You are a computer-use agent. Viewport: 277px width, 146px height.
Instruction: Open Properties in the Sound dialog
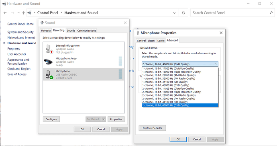pos(116,119)
